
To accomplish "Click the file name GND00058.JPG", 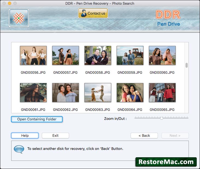I will coord(98,73).
